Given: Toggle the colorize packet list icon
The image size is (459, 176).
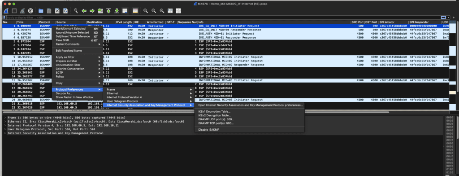Looking at the screenshot, I should 135,11.
